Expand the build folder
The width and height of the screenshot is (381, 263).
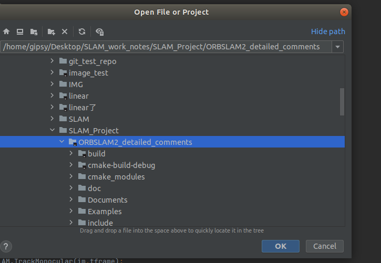(71, 153)
